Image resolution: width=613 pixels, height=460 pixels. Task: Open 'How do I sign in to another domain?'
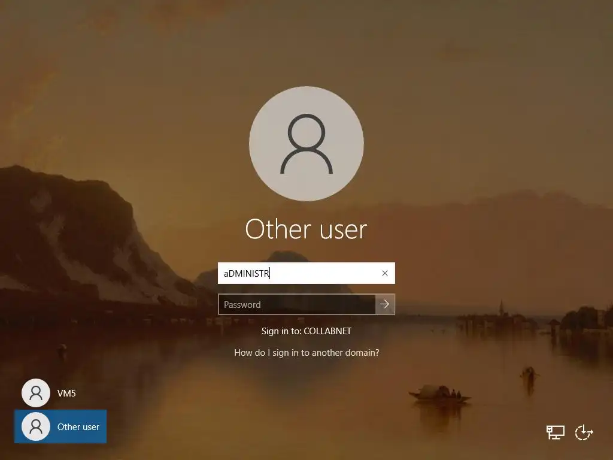tap(306, 352)
